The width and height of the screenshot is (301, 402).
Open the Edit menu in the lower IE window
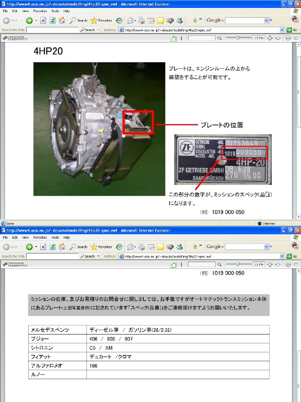pyautogui.click(x=15, y=238)
